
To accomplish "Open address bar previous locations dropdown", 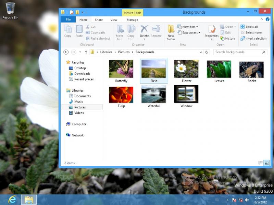I will coord(201,52).
